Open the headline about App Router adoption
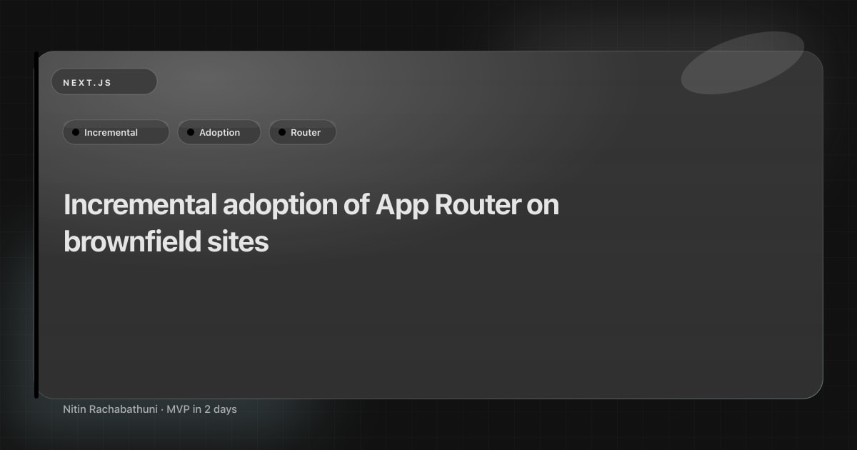The image size is (857, 450). point(311,224)
